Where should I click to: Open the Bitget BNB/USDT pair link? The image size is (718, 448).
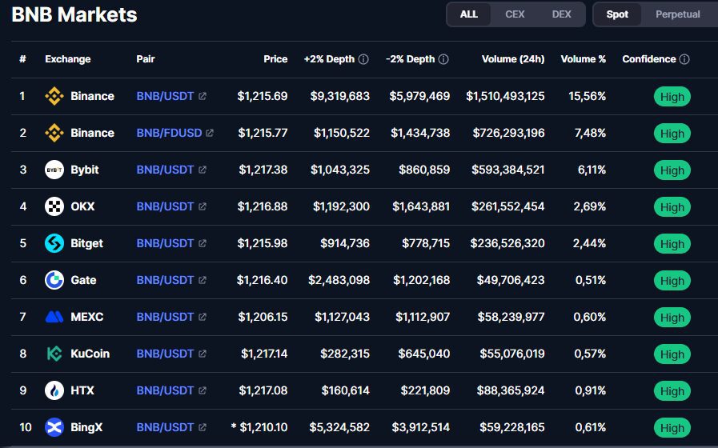coord(166,243)
